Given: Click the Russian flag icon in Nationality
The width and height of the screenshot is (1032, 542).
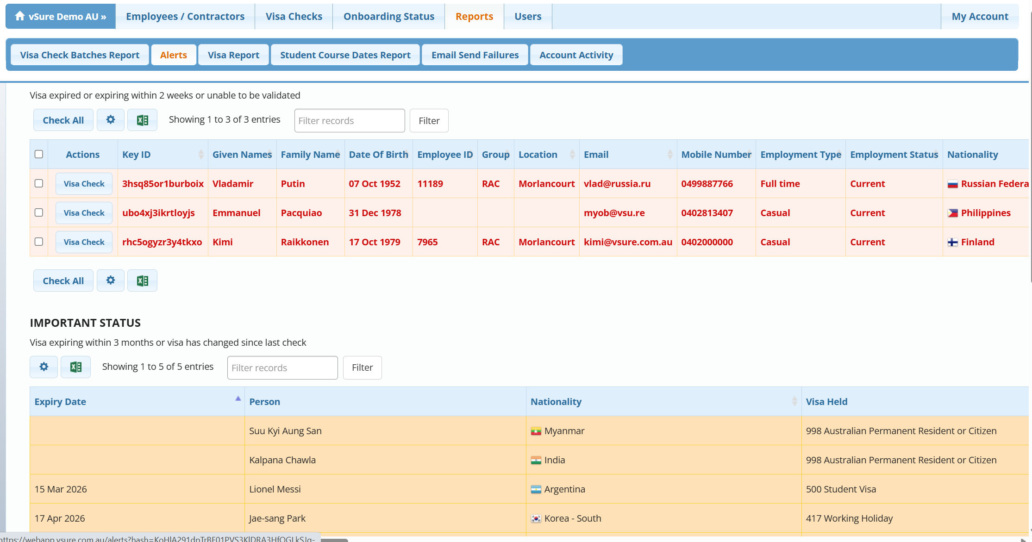Looking at the screenshot, I should click(x=952, y=184).
